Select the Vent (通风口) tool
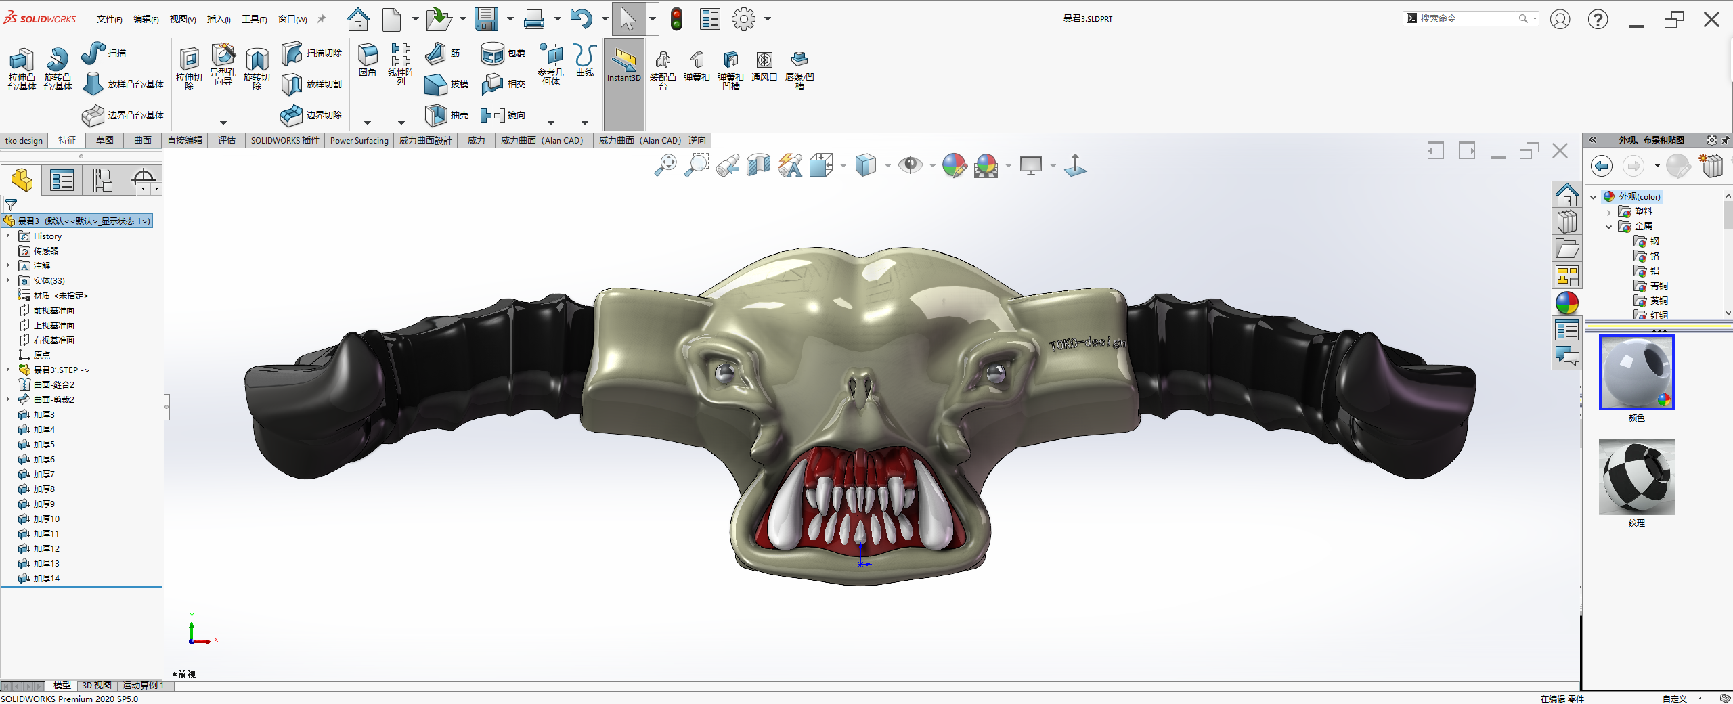 click(764, 66)
